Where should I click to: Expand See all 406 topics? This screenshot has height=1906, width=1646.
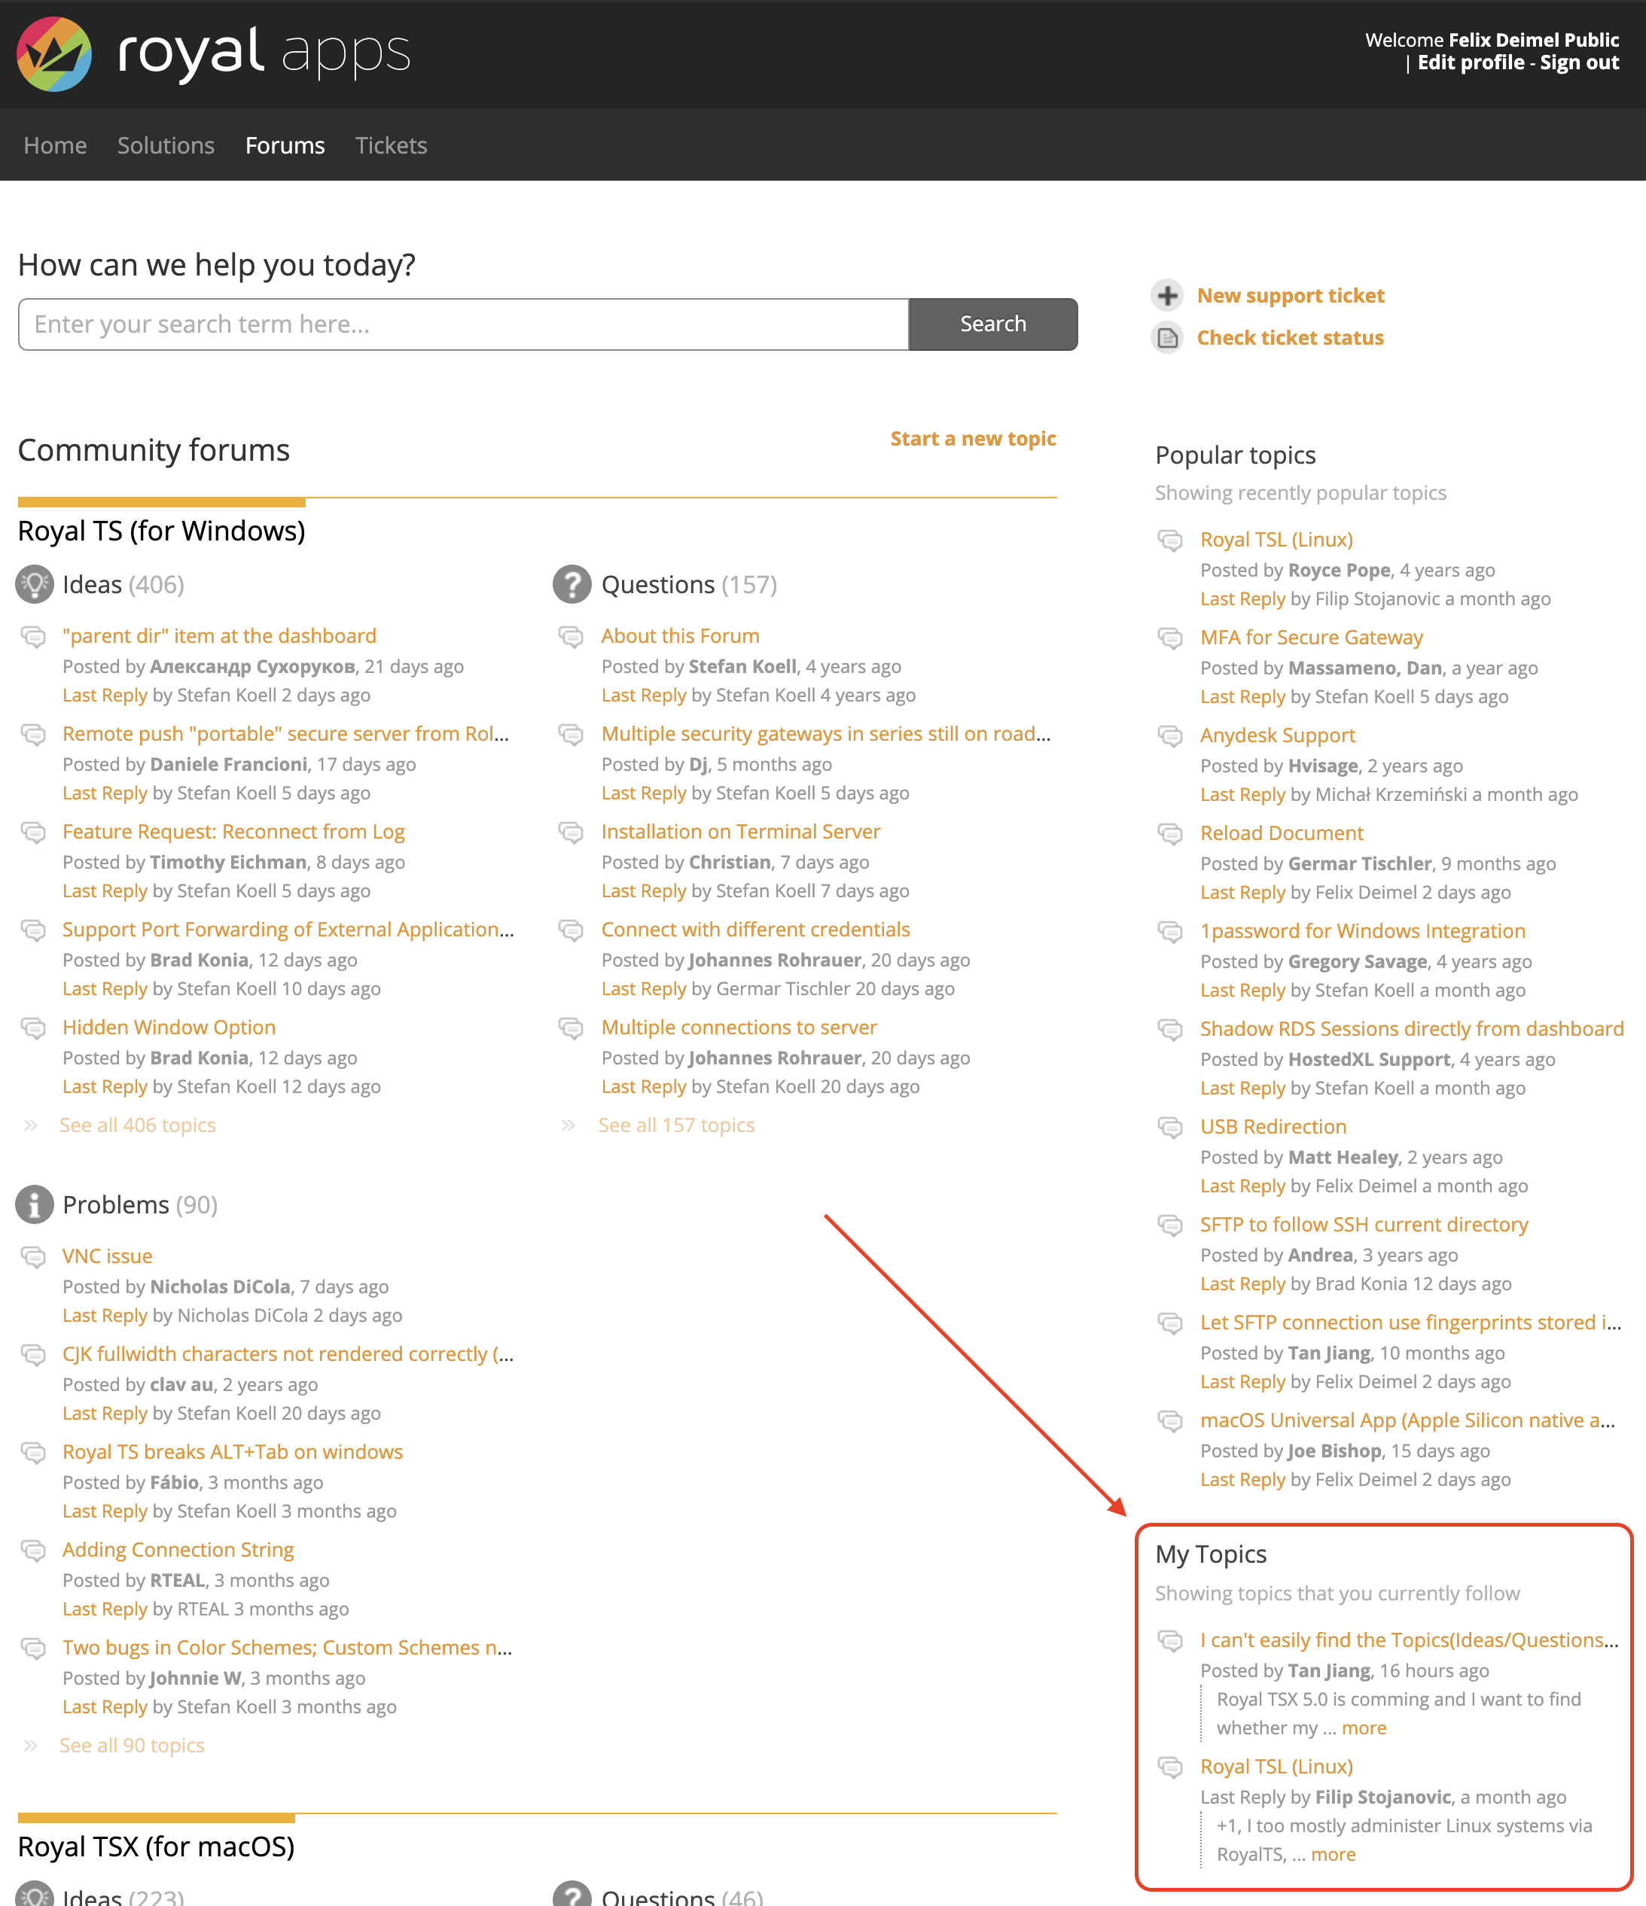coord(137,1125)
